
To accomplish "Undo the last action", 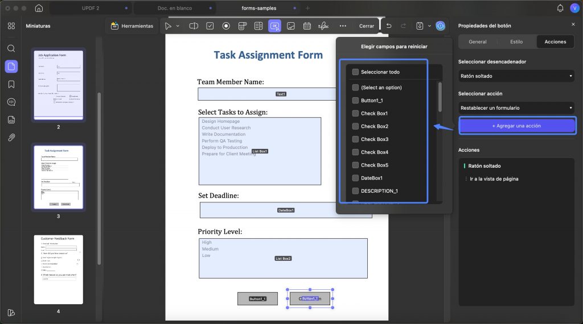I will pos(389,26).
